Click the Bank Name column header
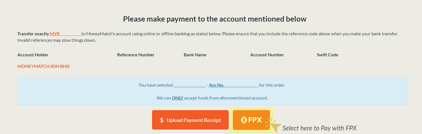 point(195,55)
